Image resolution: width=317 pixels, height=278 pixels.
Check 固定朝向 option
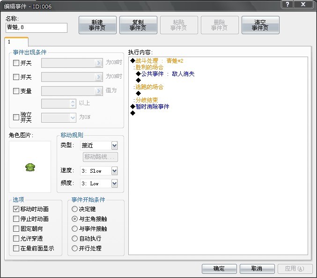[16, 228]
